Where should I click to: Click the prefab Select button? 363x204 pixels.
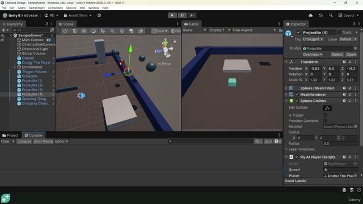pos(337,54)
